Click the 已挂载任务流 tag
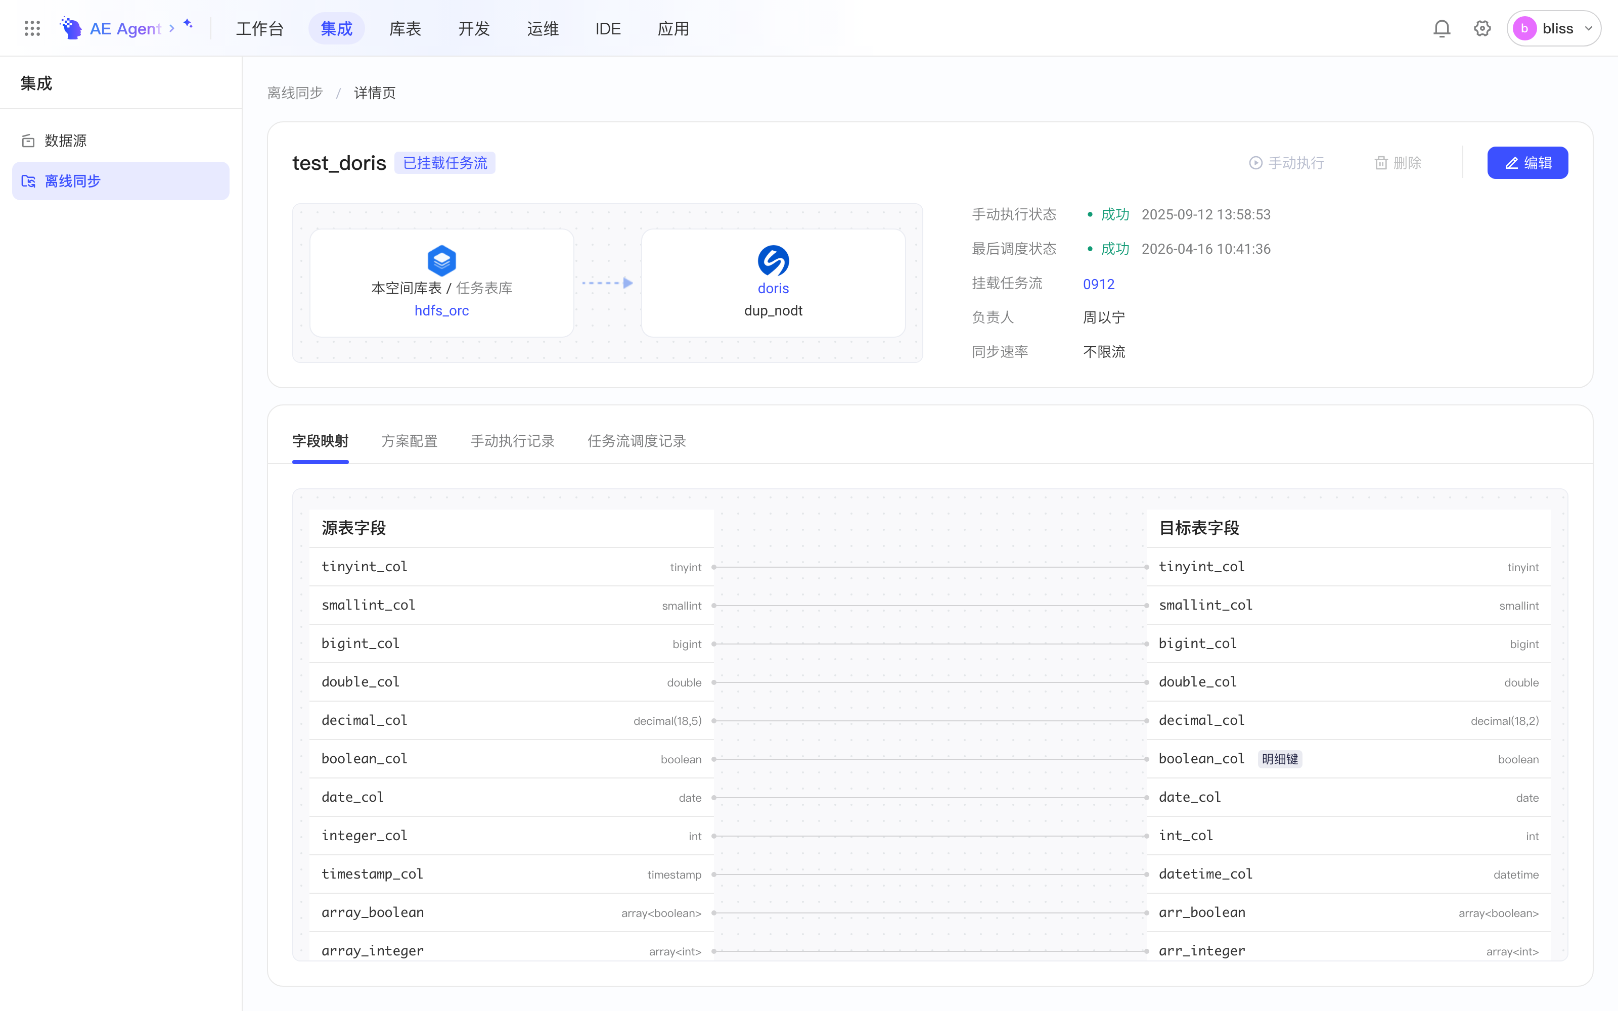This screenshot has height=1011, width=1618. click(444, 163)
